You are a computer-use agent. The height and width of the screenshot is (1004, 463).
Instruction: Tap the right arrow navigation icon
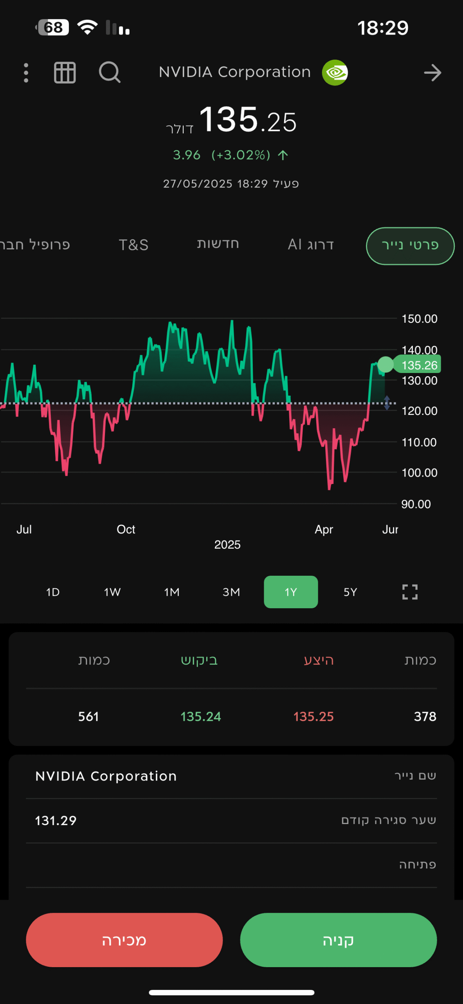432,73
